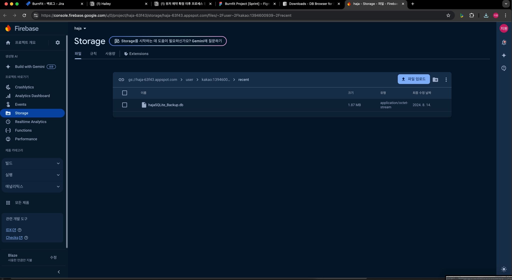This screenshot has height=280, width=512.
Task: Open the storage three-dot options menu
Action: click(446, 80)
